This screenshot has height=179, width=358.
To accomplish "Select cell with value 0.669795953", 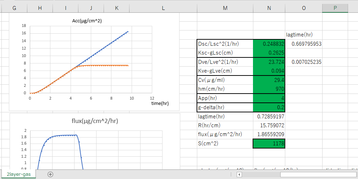I will click(304, 44).
